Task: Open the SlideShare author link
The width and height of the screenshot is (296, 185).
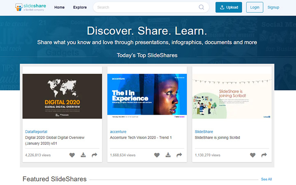Action: coord(204,132)
